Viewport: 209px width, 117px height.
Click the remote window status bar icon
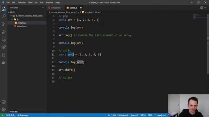tap(2, 115)
